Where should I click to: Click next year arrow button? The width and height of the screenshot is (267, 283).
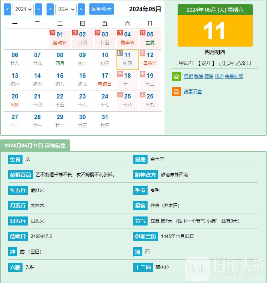pyautogui.click(x=38, y=9)
